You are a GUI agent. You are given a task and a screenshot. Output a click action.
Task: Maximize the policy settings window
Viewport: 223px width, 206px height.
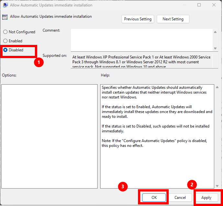click(x=199, y=5)
